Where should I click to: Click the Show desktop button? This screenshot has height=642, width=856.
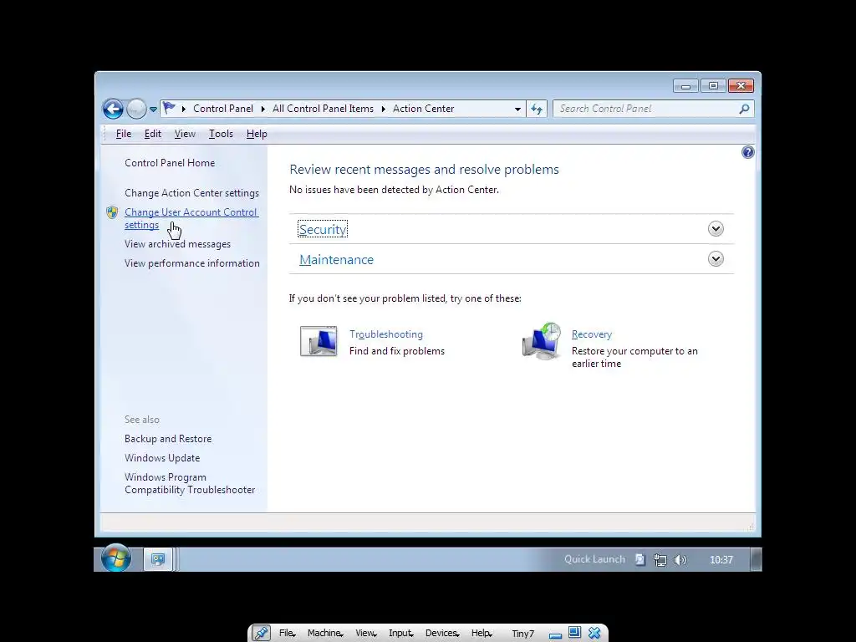756,559
